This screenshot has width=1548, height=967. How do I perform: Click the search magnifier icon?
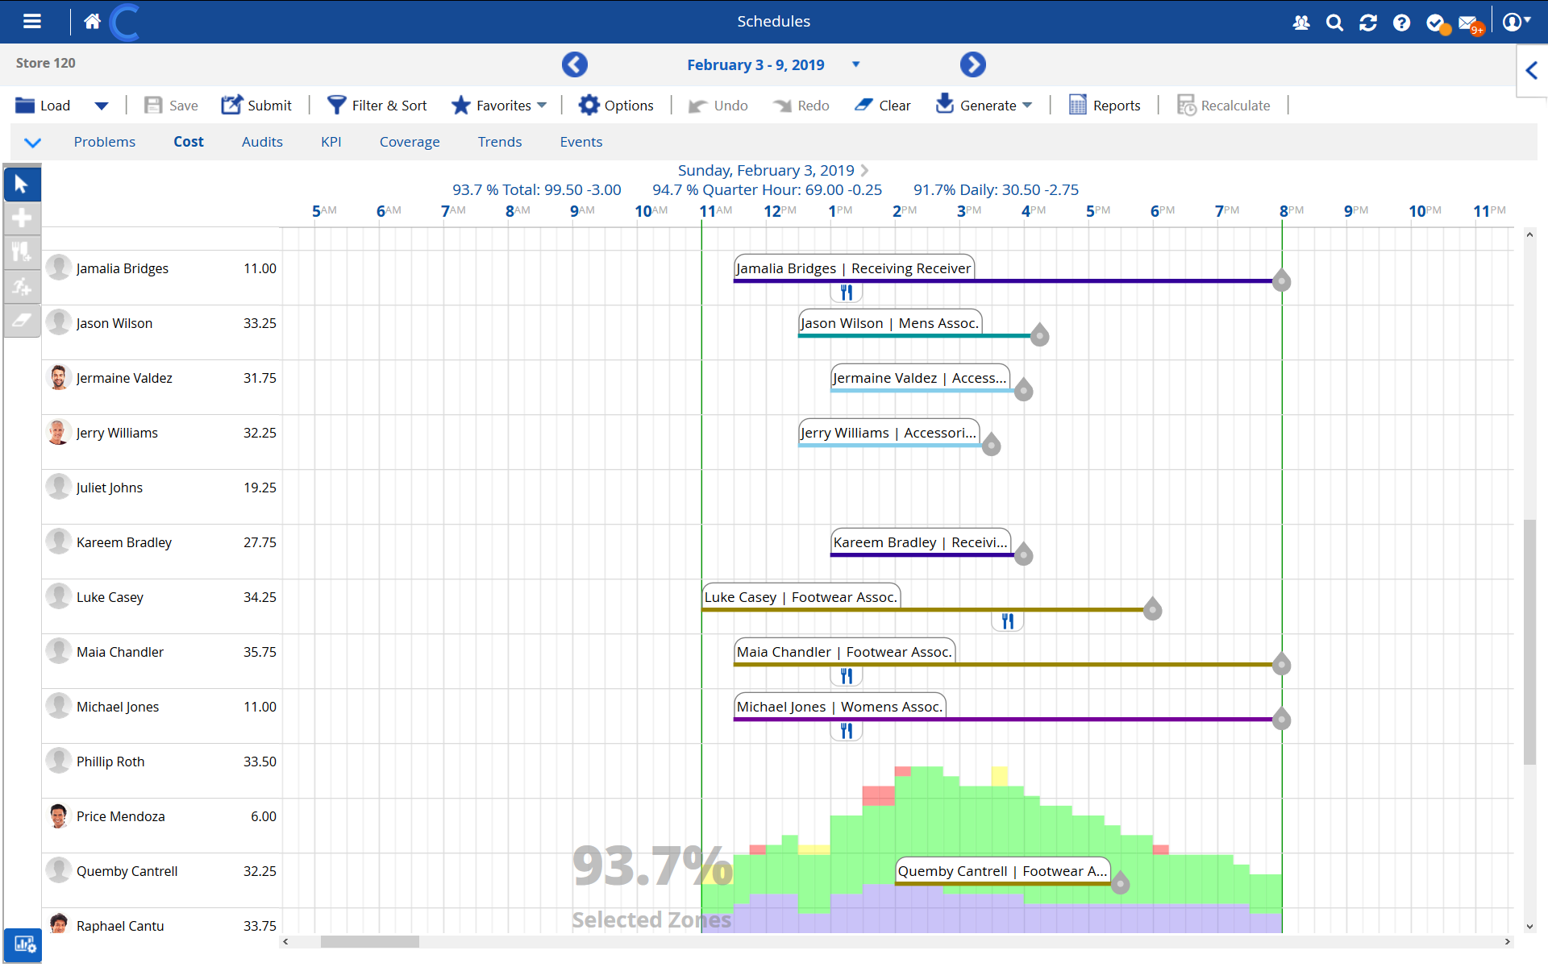(x=1334, y=23)
